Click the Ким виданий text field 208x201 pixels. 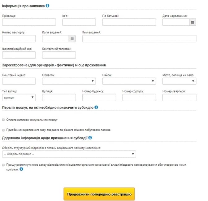[139, 38]
